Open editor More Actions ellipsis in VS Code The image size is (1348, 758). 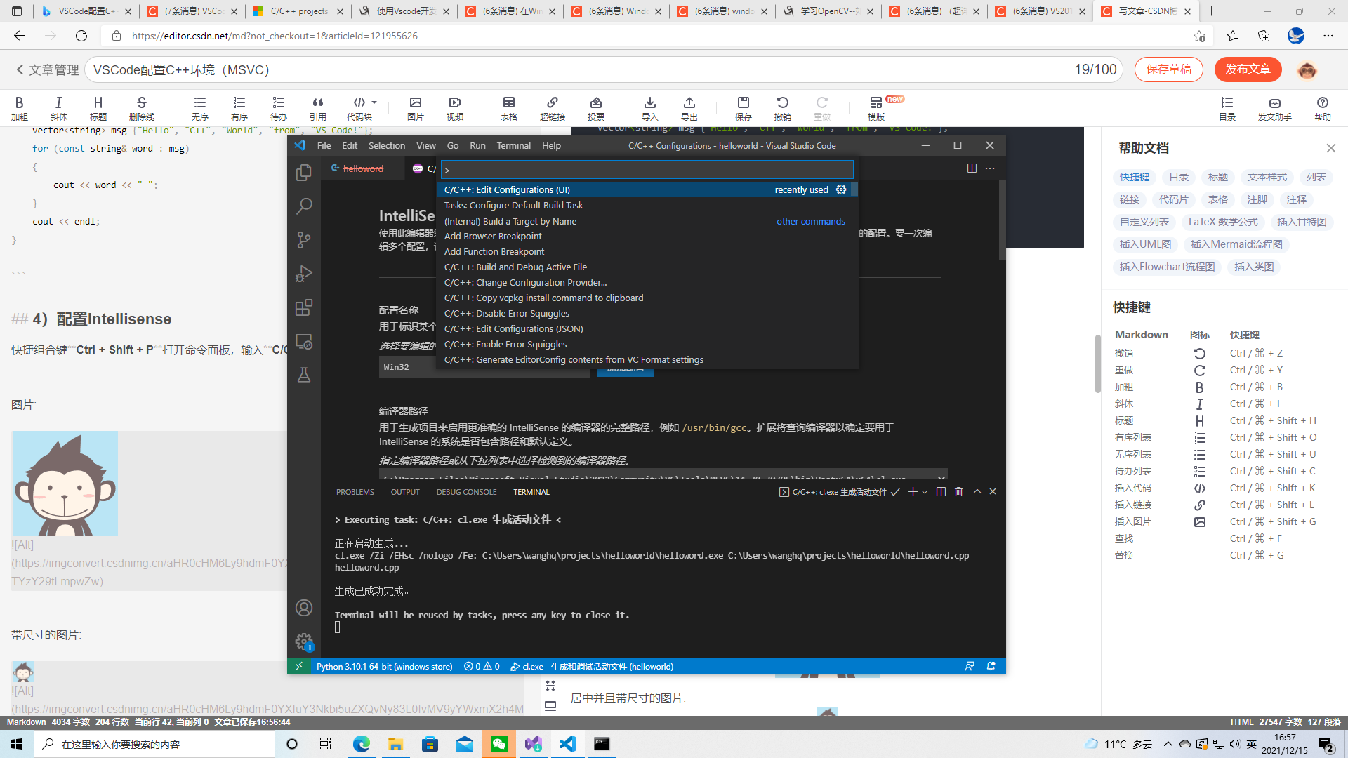990,168
